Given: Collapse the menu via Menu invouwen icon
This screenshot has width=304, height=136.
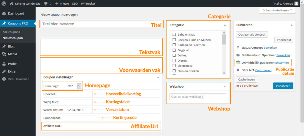Looking at the screenshot, I should 4,79.
